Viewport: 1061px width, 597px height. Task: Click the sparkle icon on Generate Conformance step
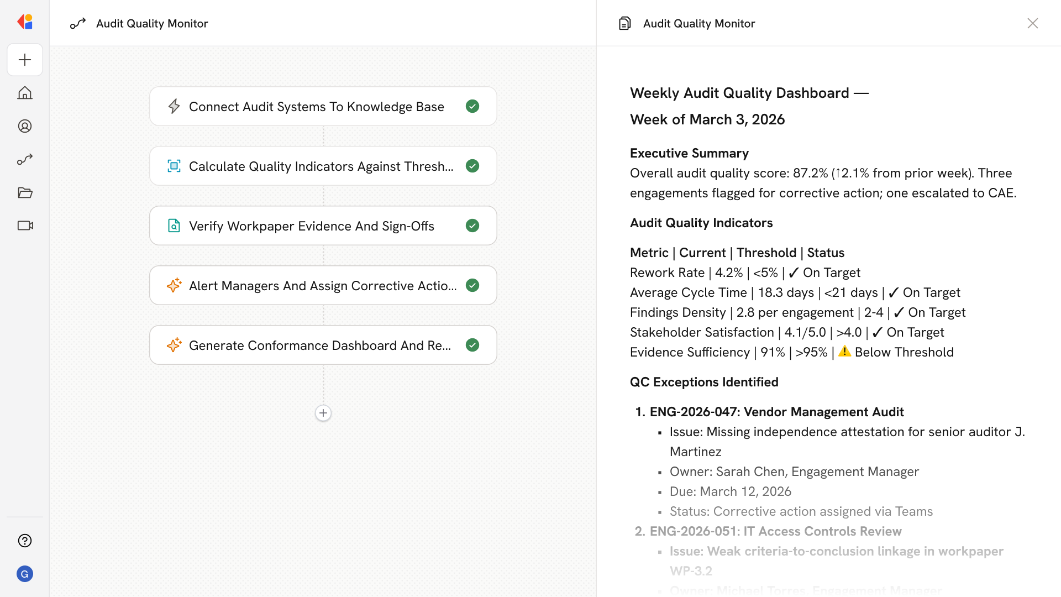[174, 345]
